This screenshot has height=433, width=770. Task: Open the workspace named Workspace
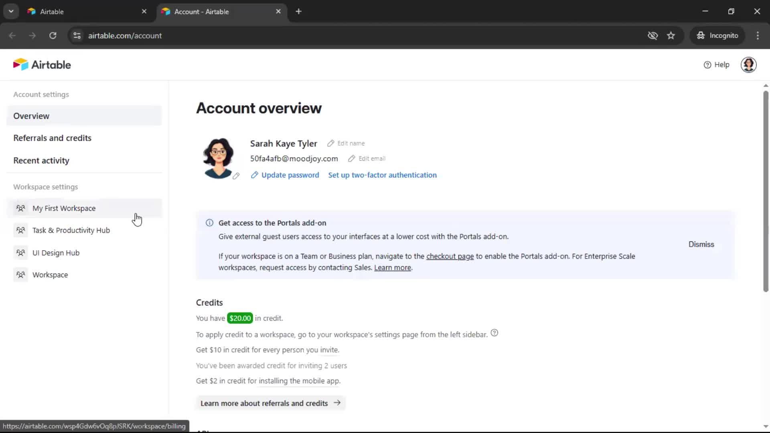pos(50,275)
